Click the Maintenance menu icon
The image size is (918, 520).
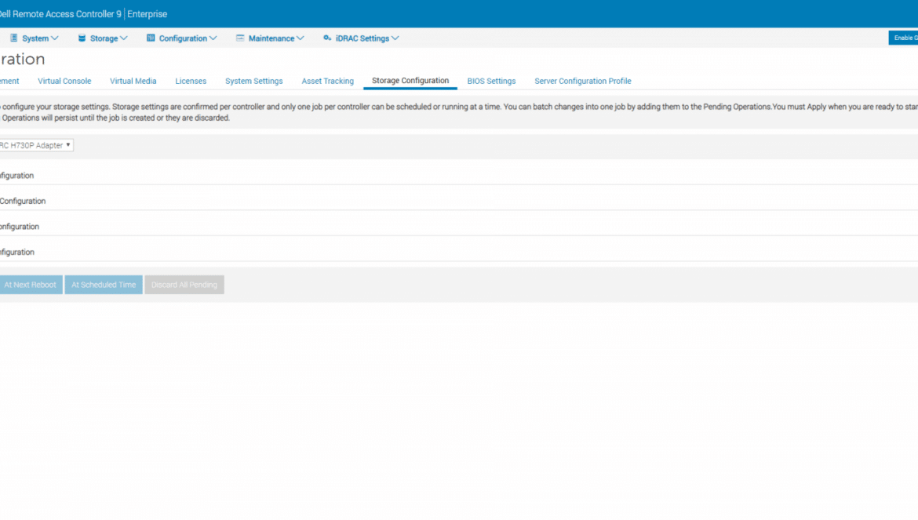point(240,38)
